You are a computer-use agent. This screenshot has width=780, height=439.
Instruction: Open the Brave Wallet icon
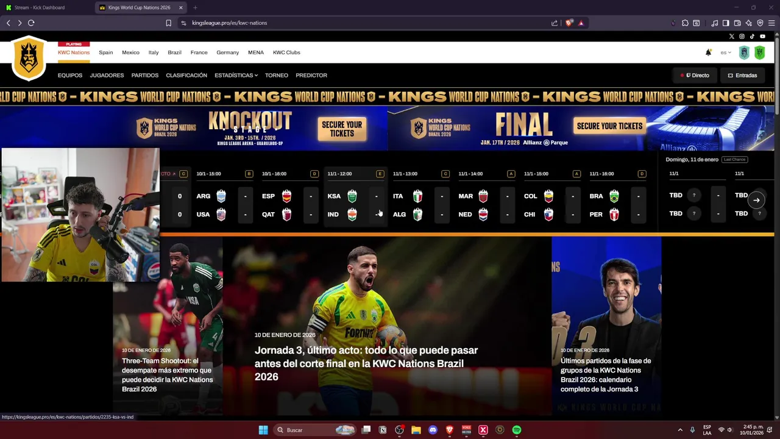737,23
